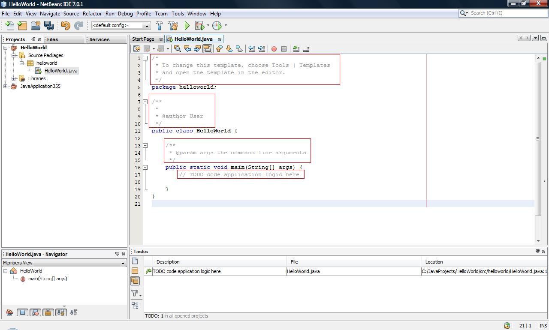This screenshot has width=549, height=330.
Task: Switch to the Files tab
Action: [x=53, y=39]
